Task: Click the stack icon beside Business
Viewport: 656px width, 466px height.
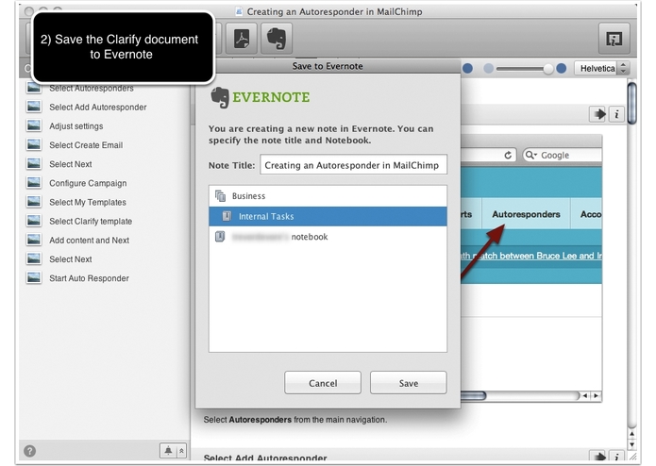Action: click(220, 195)
